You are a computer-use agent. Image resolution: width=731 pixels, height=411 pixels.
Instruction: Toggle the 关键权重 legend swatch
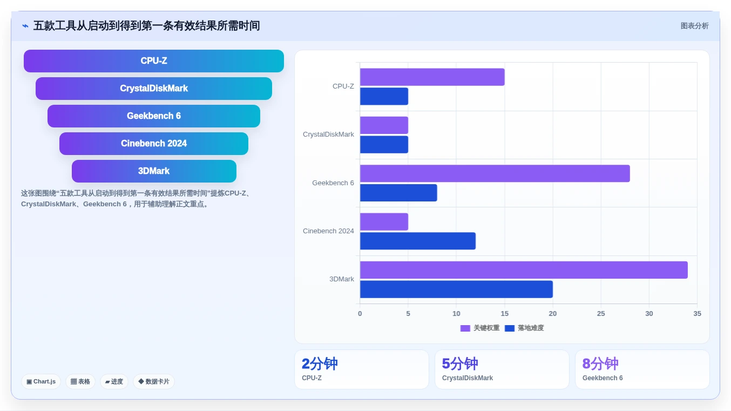click(x=465, y=328)
